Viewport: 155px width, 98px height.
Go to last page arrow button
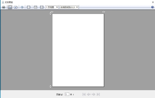tap(98, 94)
